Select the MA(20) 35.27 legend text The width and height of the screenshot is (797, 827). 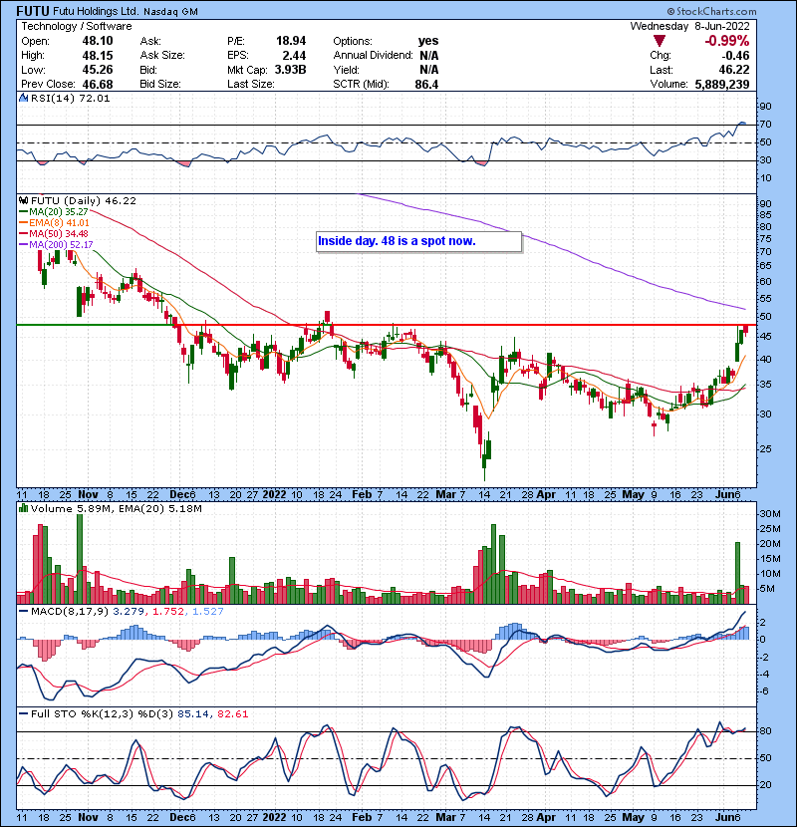[x=59, y=212]
